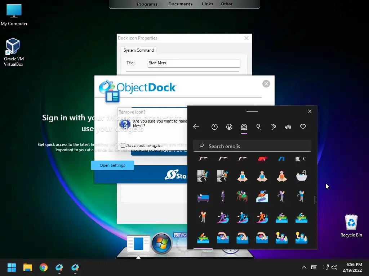The height and width of the screenshot is (276, 369).
Task: Pick the rowing boat emoji with orange rower
Action: (203, 238)
